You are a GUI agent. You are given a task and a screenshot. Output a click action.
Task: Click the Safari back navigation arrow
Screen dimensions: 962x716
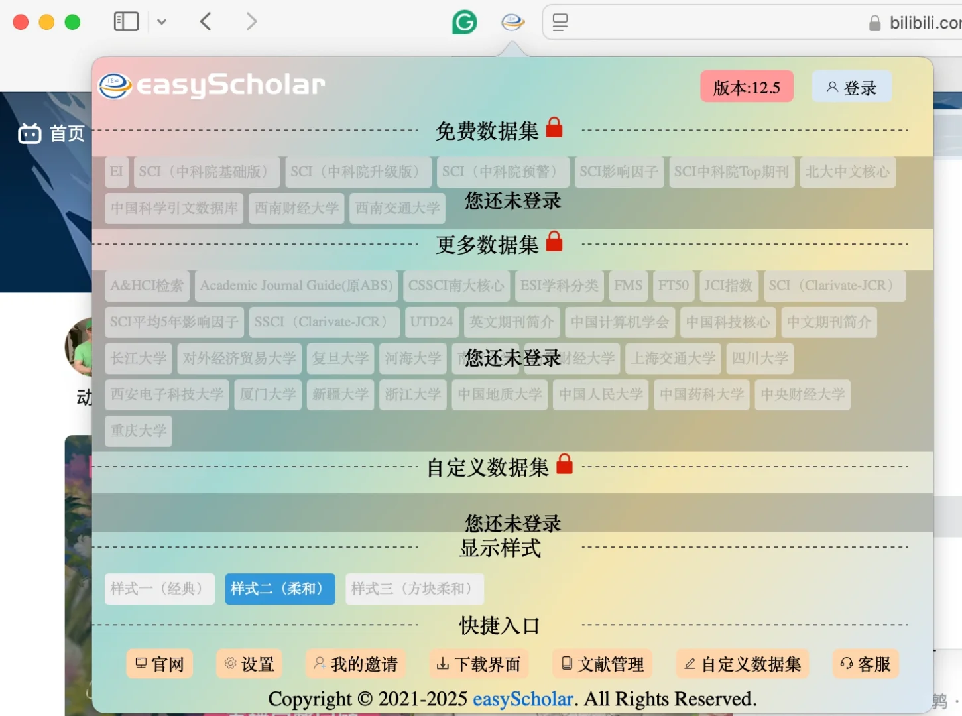(x=206, y=21)
